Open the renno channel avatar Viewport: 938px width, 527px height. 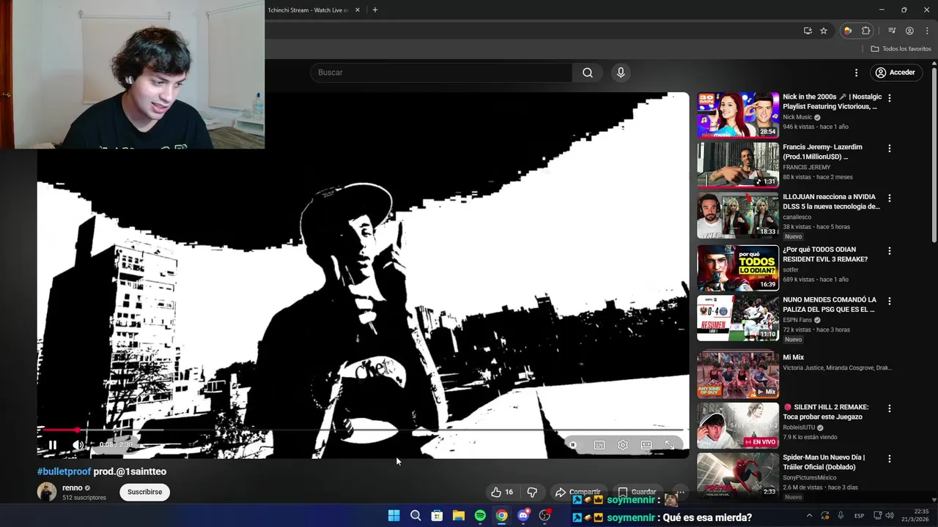[x=47, y=492]
